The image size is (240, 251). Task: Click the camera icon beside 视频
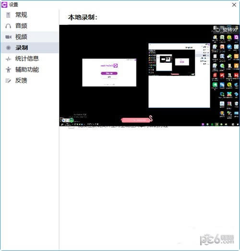click(x=8, y=37)
